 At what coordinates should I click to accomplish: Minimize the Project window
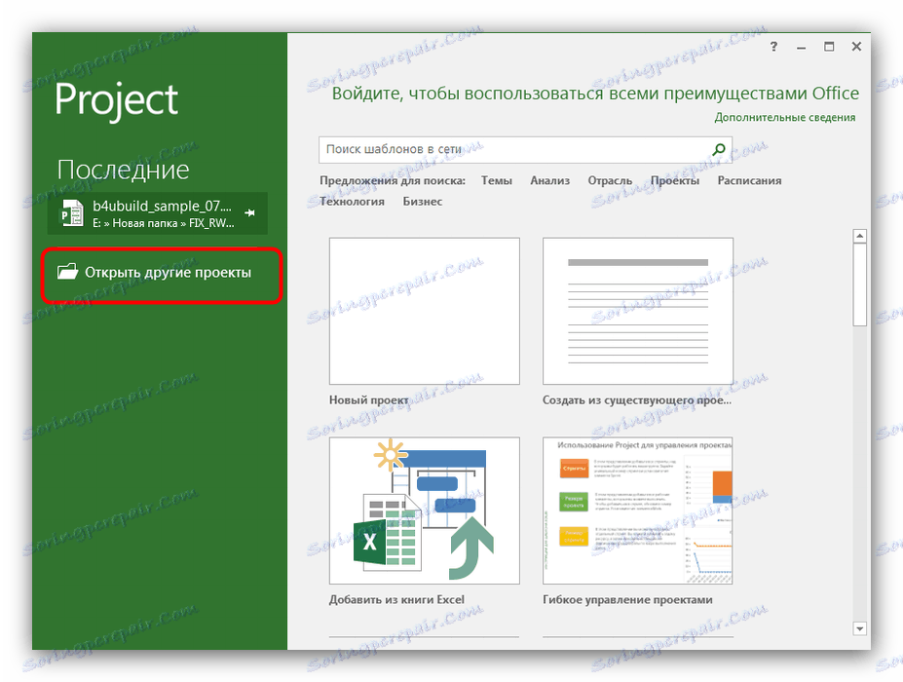[x=801, y=47]
